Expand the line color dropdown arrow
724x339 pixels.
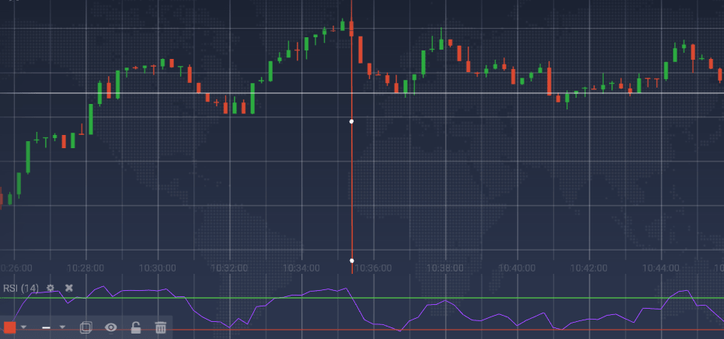[23, 327]
